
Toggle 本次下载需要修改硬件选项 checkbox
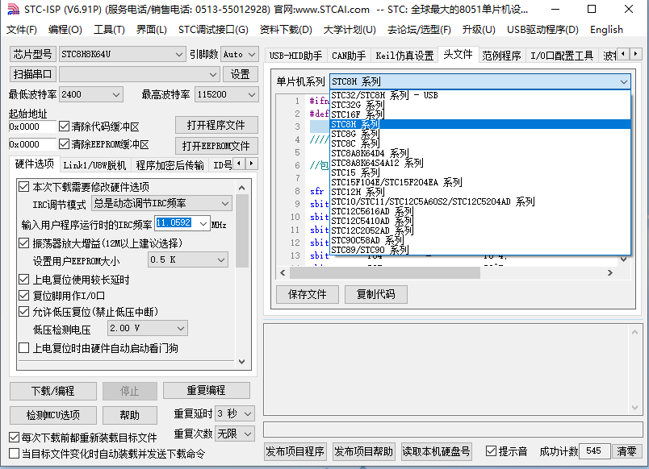click(23, 187)
